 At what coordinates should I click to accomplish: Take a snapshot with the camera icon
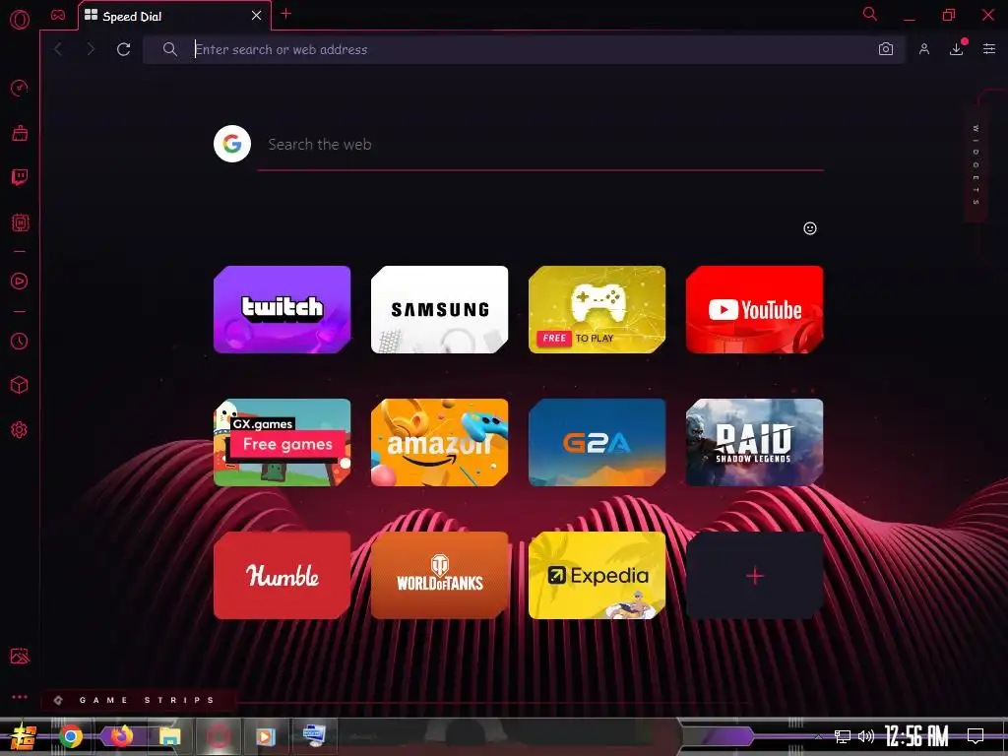tap(886, 49)
